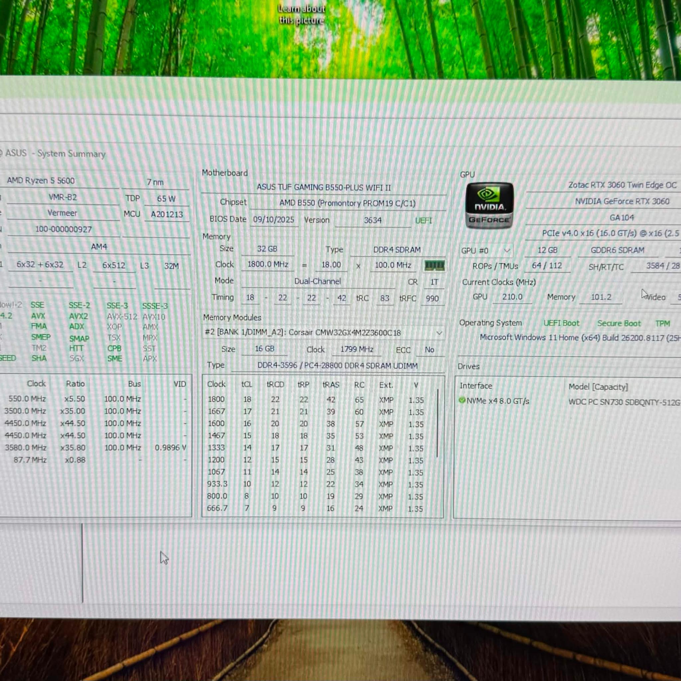Click the memory multiplier 18.00 value
Viewport: 681px width, 681px height.
[x=331, y=265]
